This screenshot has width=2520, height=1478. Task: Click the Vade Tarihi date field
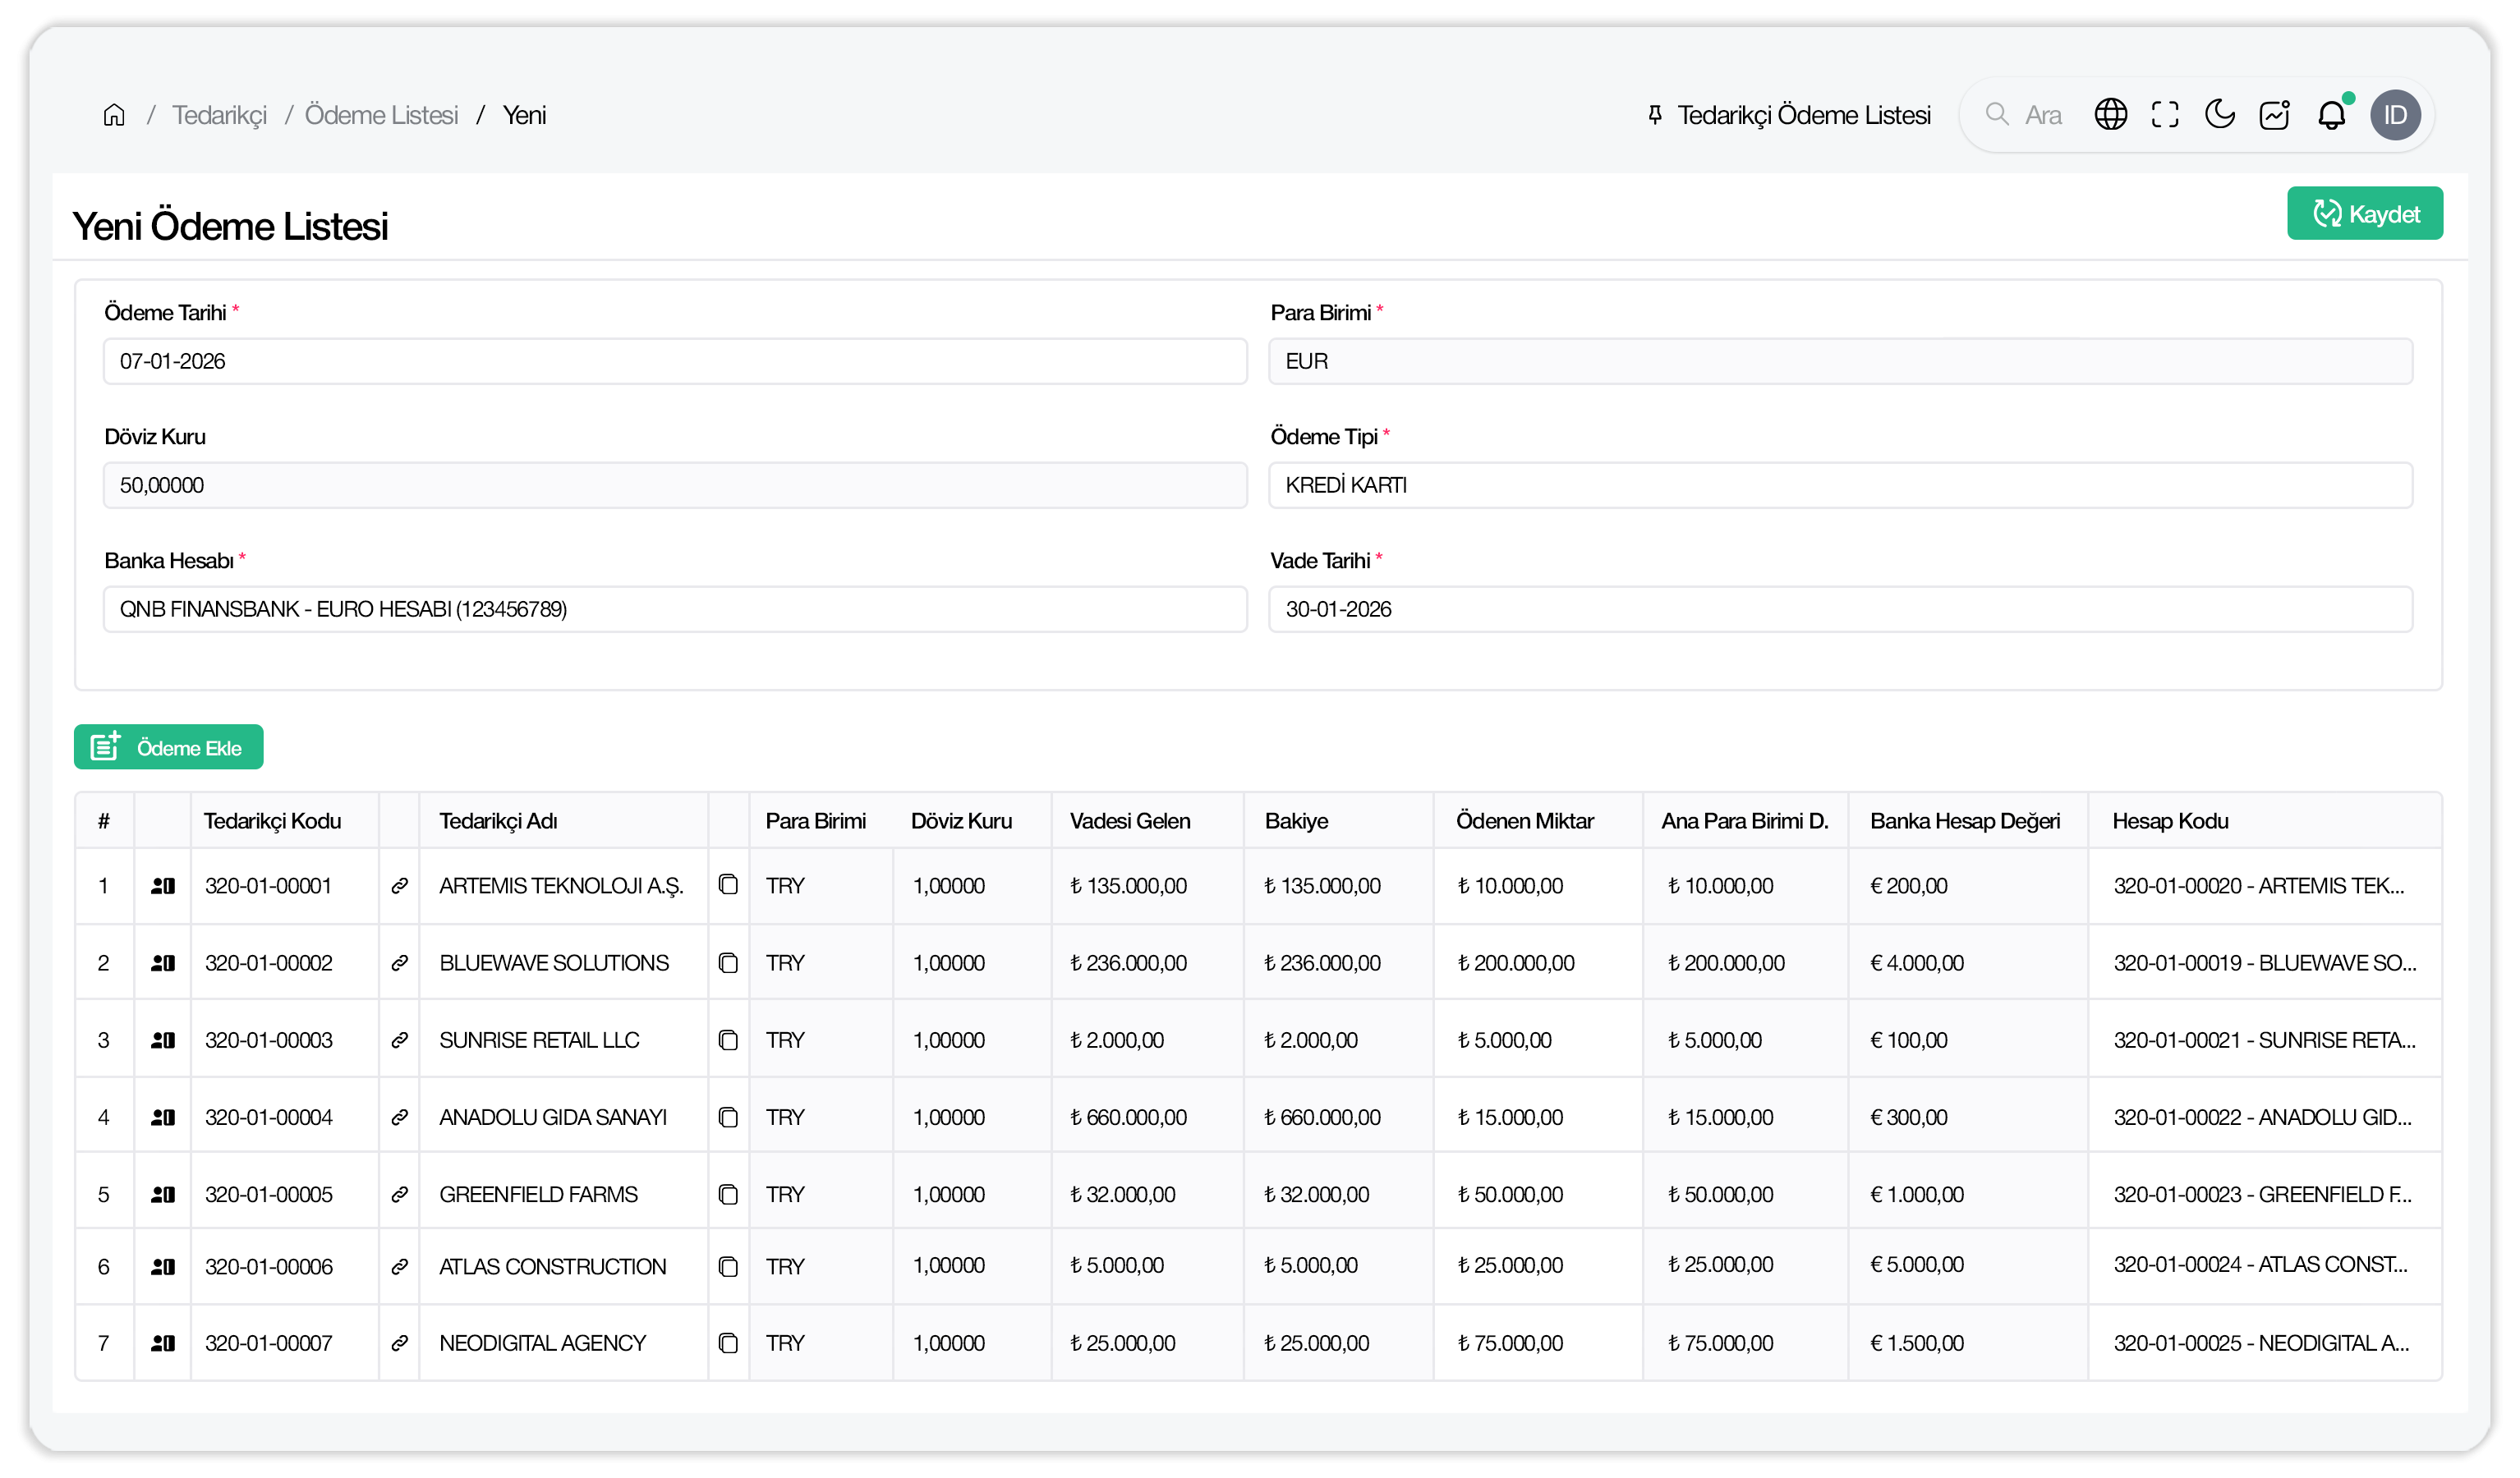click(1840, 609)
